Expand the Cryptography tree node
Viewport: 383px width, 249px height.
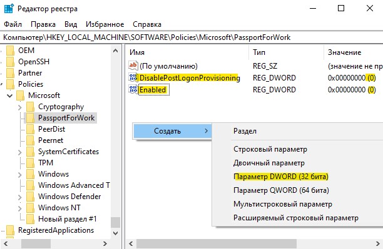(20, 107)
